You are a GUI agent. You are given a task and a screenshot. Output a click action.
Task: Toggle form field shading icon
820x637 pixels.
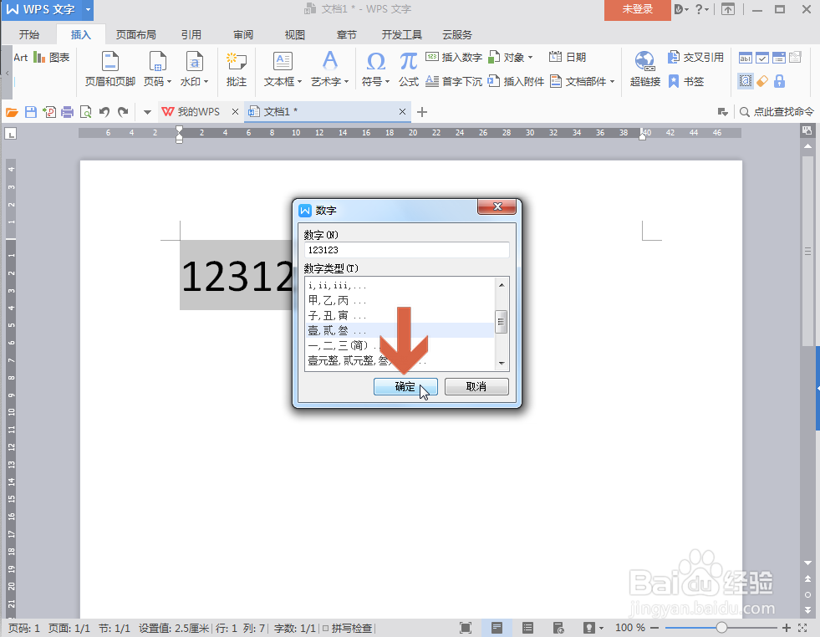coord(746,81)
